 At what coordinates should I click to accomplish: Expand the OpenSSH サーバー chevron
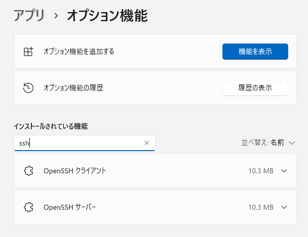[284, 207]
